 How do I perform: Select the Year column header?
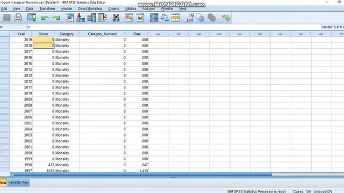(21, 34)
